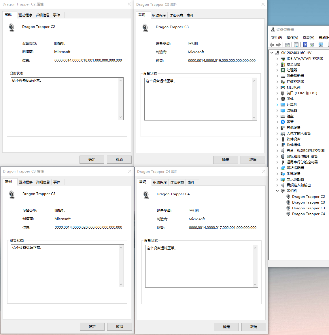
Task: Expand the 人体学输入设备 category
Action: [x=277, y=133]
